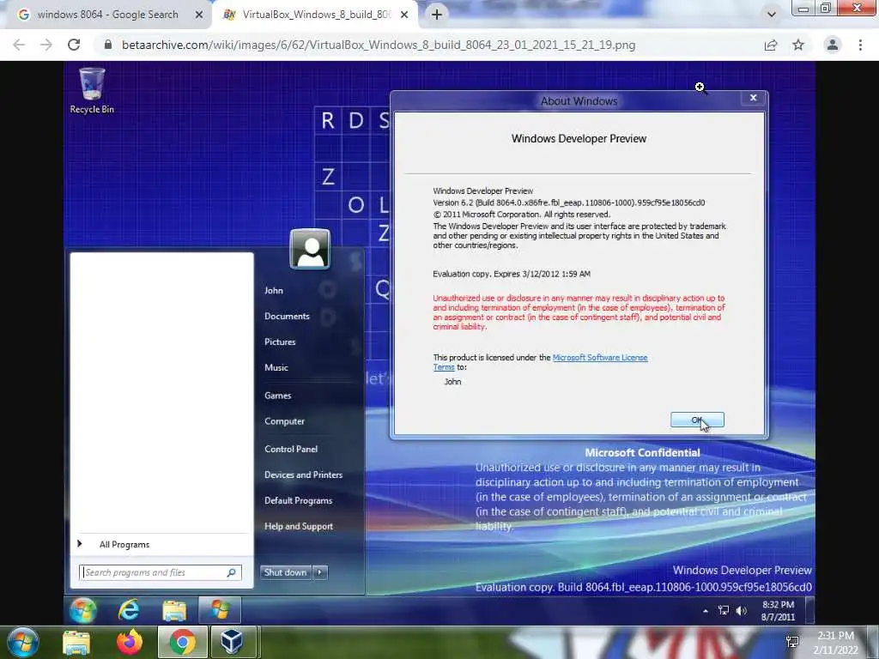879x659 pixels.
Task: Click the search magnifier in Start menu
Action: 231,572
